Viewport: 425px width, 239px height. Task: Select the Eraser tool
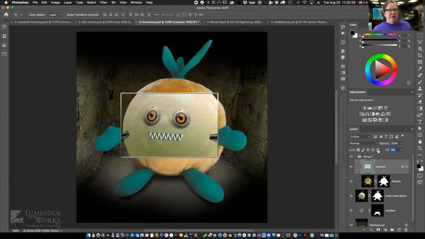point(420,102)
